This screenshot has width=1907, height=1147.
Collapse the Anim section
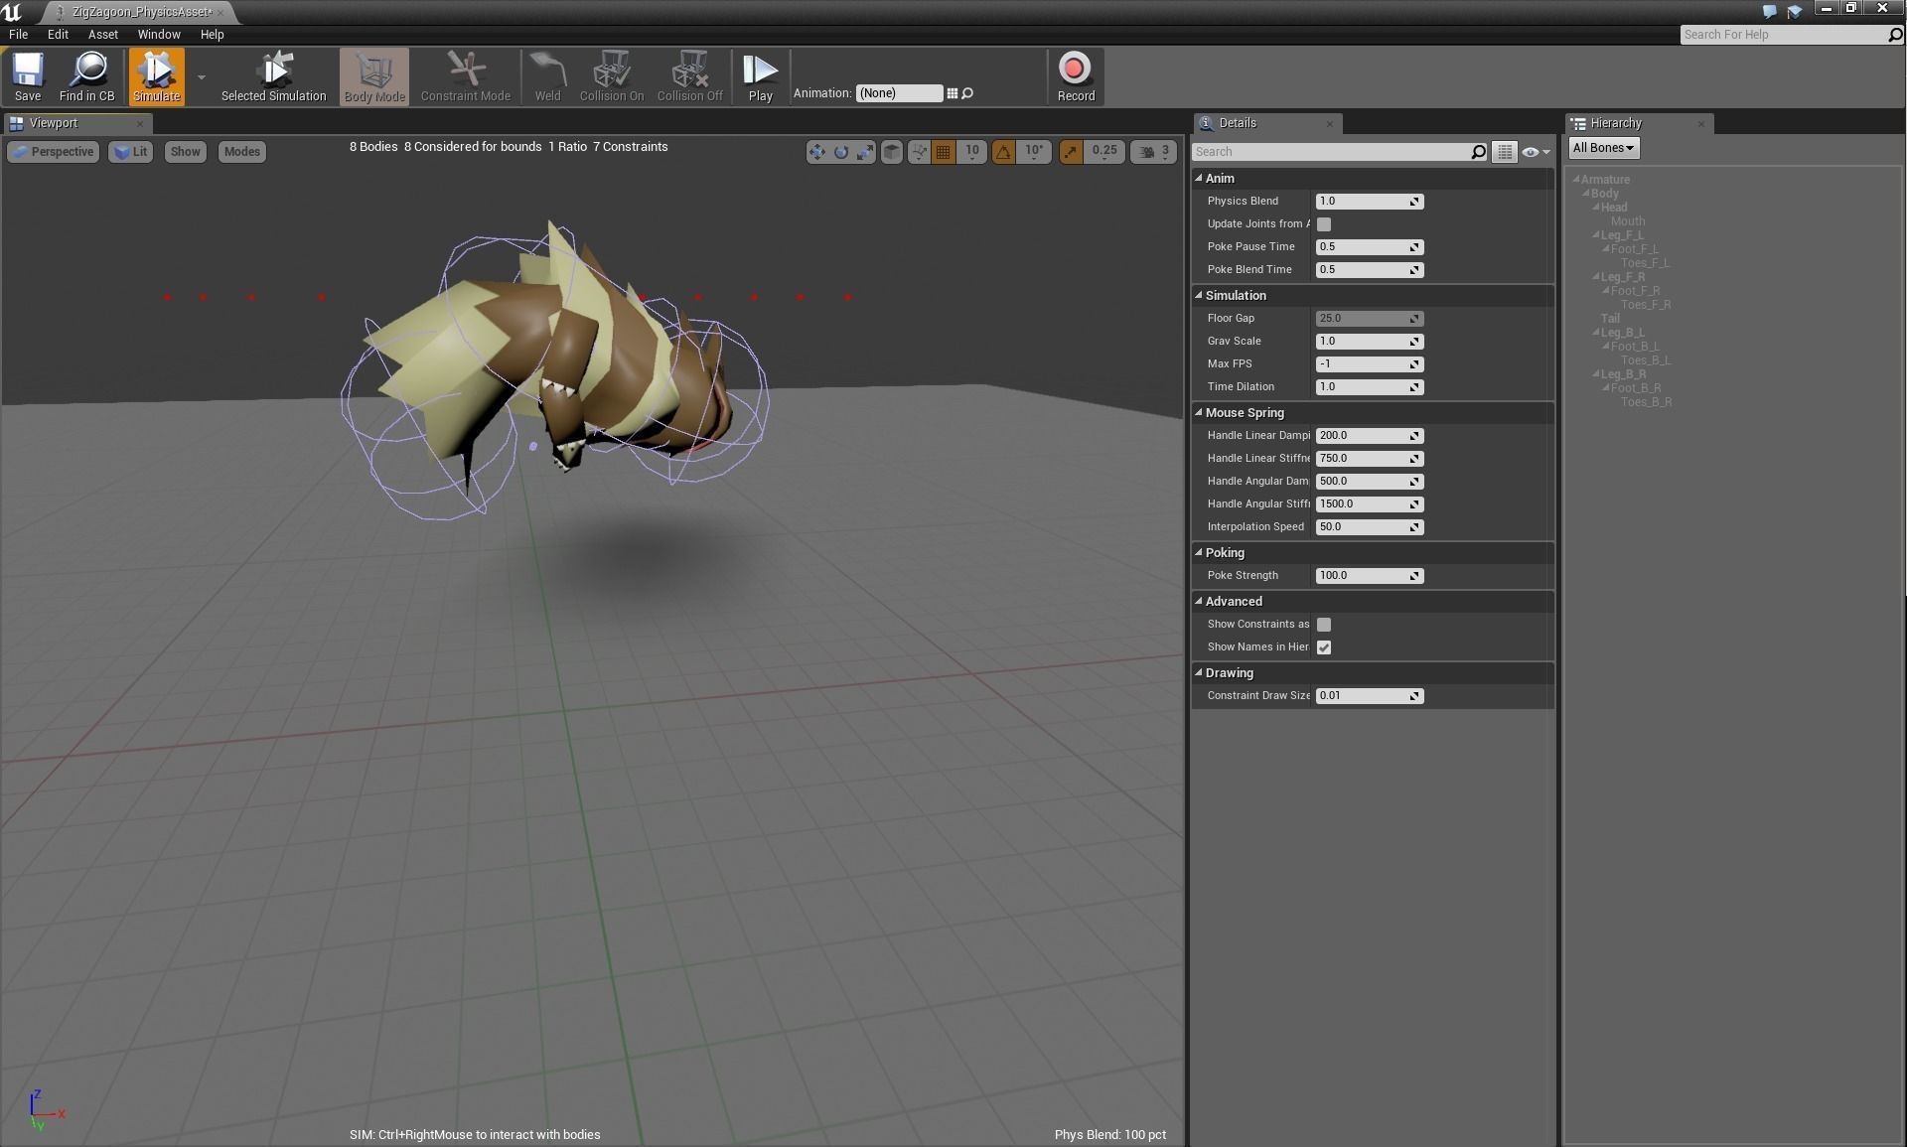(1199, 179)
